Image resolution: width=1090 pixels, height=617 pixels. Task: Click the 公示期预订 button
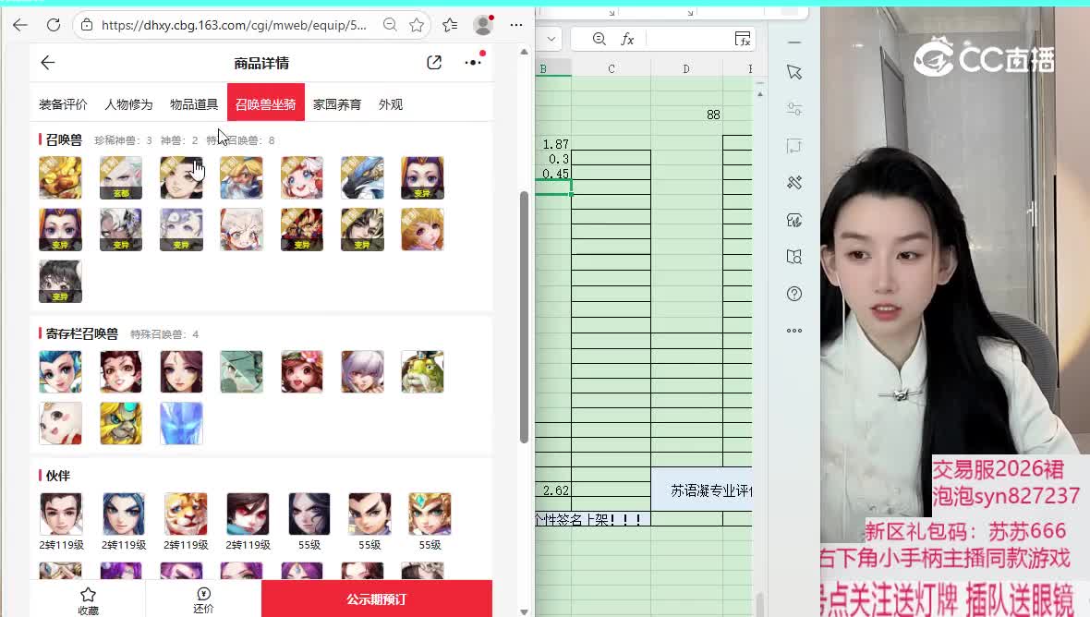coord(376,599)
